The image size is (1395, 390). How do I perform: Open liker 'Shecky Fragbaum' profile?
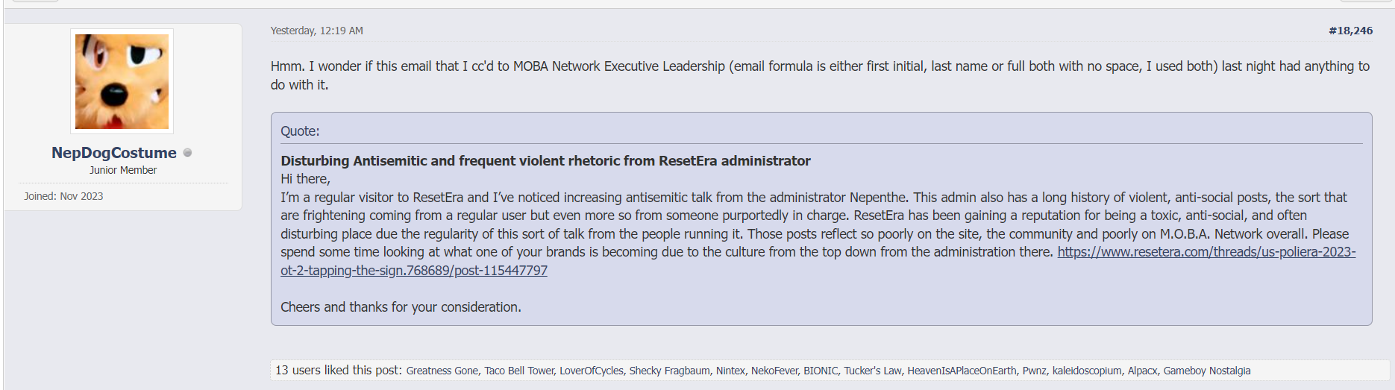[670, 371]
